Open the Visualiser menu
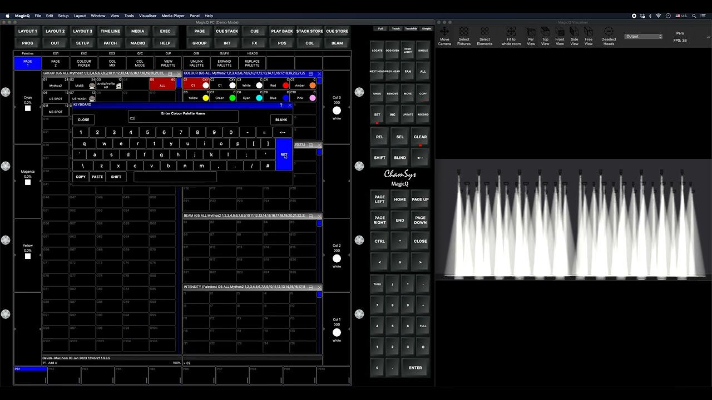 tap(147, 16)
